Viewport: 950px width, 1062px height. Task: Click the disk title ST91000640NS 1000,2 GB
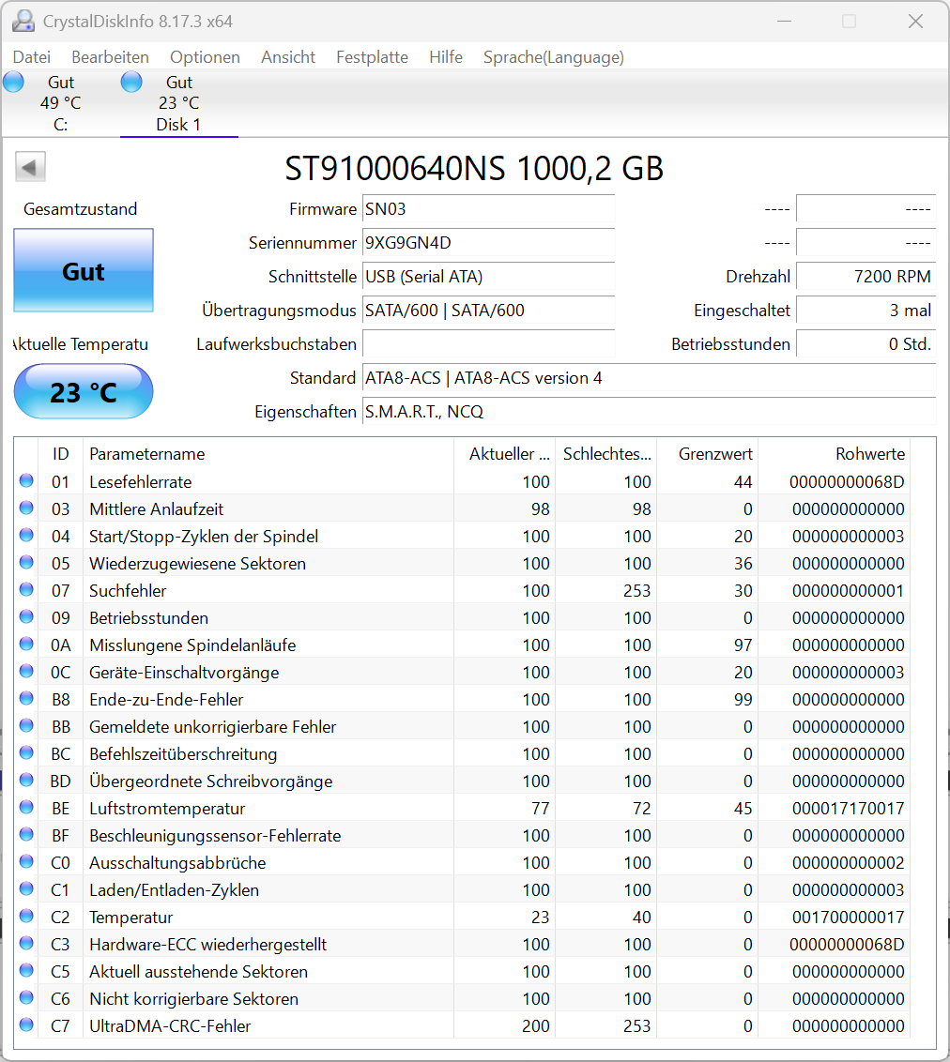tap(474, 168)
